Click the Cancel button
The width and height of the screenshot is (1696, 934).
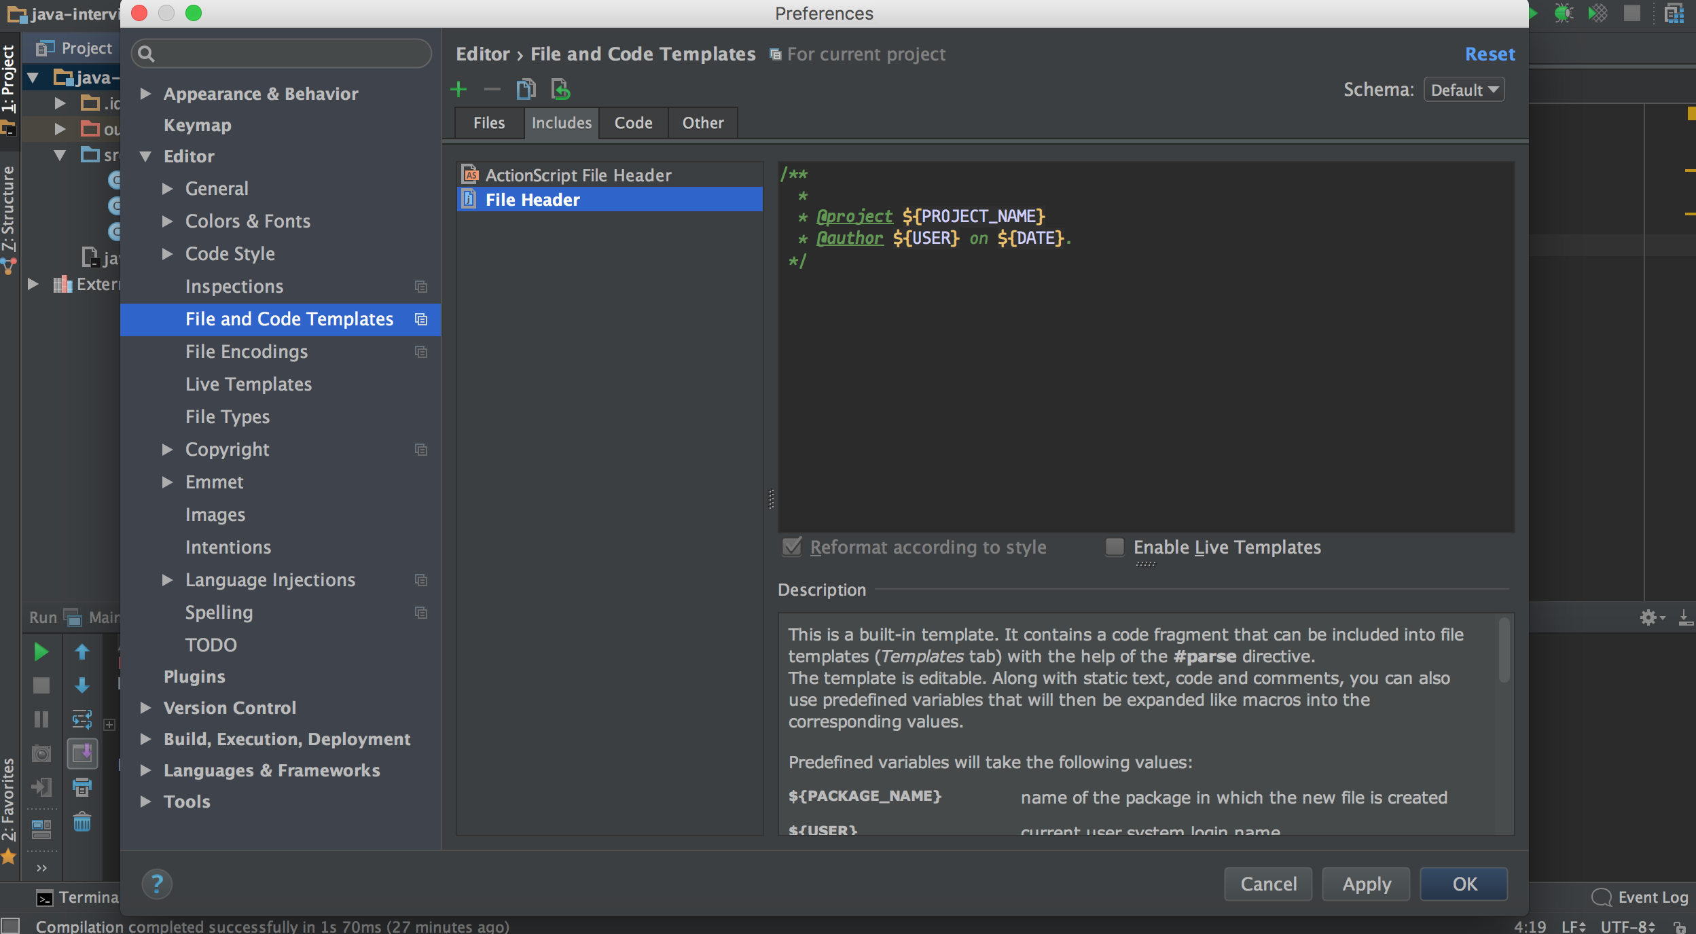[x=1268, y=884]
